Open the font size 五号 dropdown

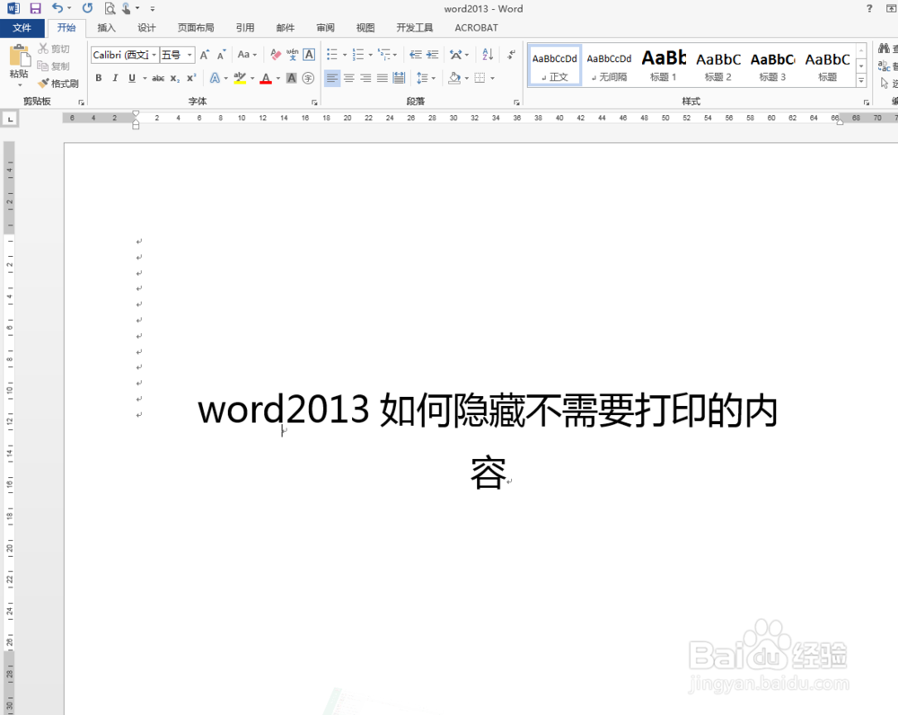pos(189,55)
